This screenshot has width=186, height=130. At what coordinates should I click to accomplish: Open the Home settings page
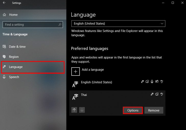point(33,15)
